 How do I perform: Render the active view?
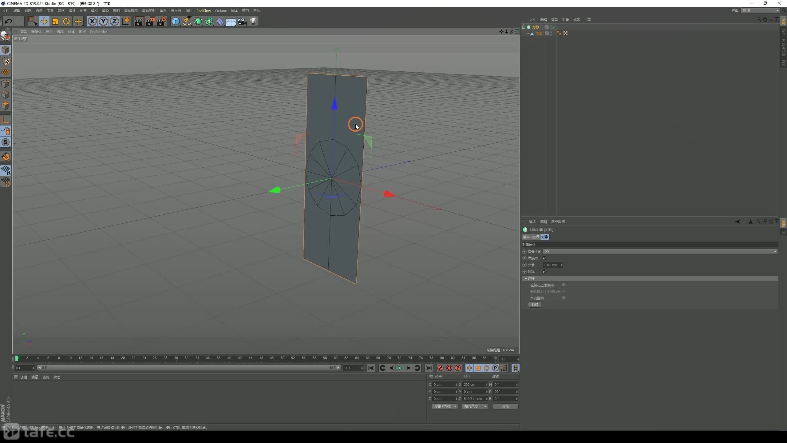coord(139,21)
